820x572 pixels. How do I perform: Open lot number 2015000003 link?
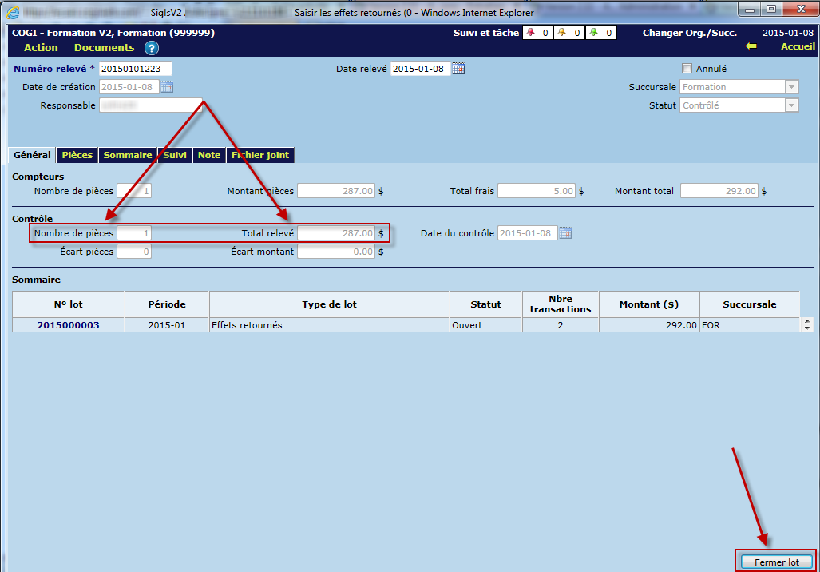68,325
